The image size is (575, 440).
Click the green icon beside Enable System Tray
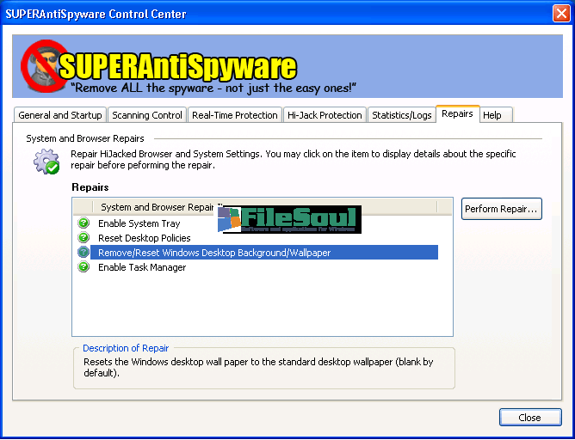point(83,223)
